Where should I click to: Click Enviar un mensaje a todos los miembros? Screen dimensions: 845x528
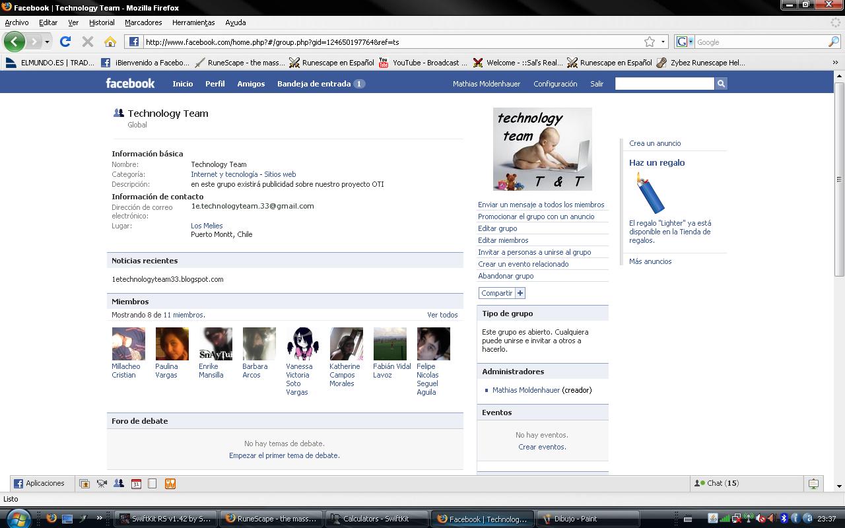(x=541, y=205)
